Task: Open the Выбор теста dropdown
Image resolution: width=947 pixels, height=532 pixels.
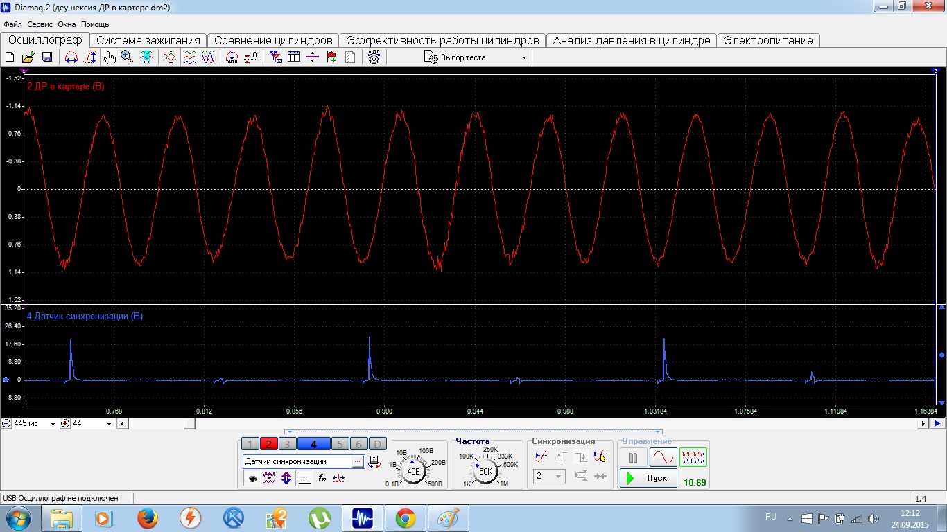Action: (476, 57)
